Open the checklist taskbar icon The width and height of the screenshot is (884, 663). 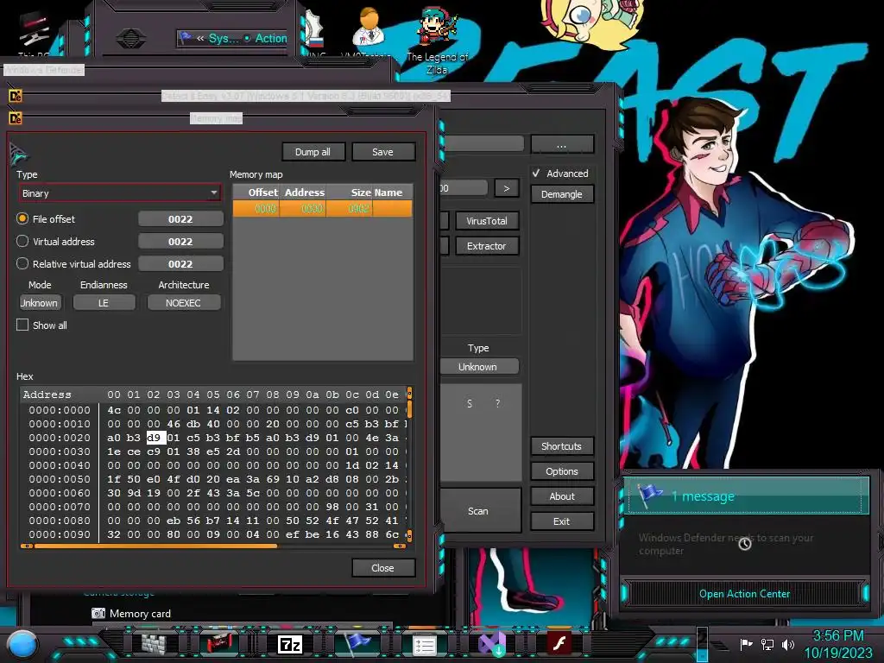pos(425,644)
